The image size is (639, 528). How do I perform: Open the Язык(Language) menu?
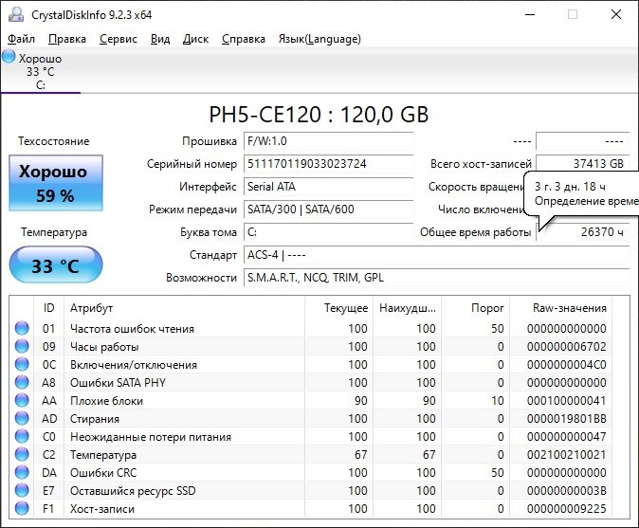pyautogui.click(x=319, y=39)
